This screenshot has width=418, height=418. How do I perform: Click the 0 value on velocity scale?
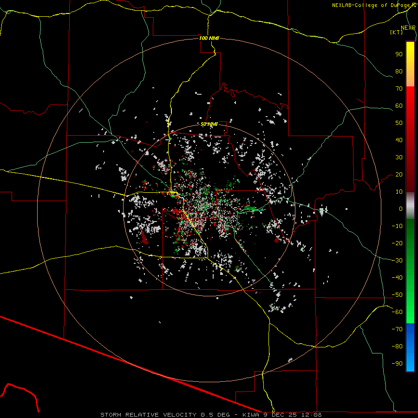tap(401, 209)
